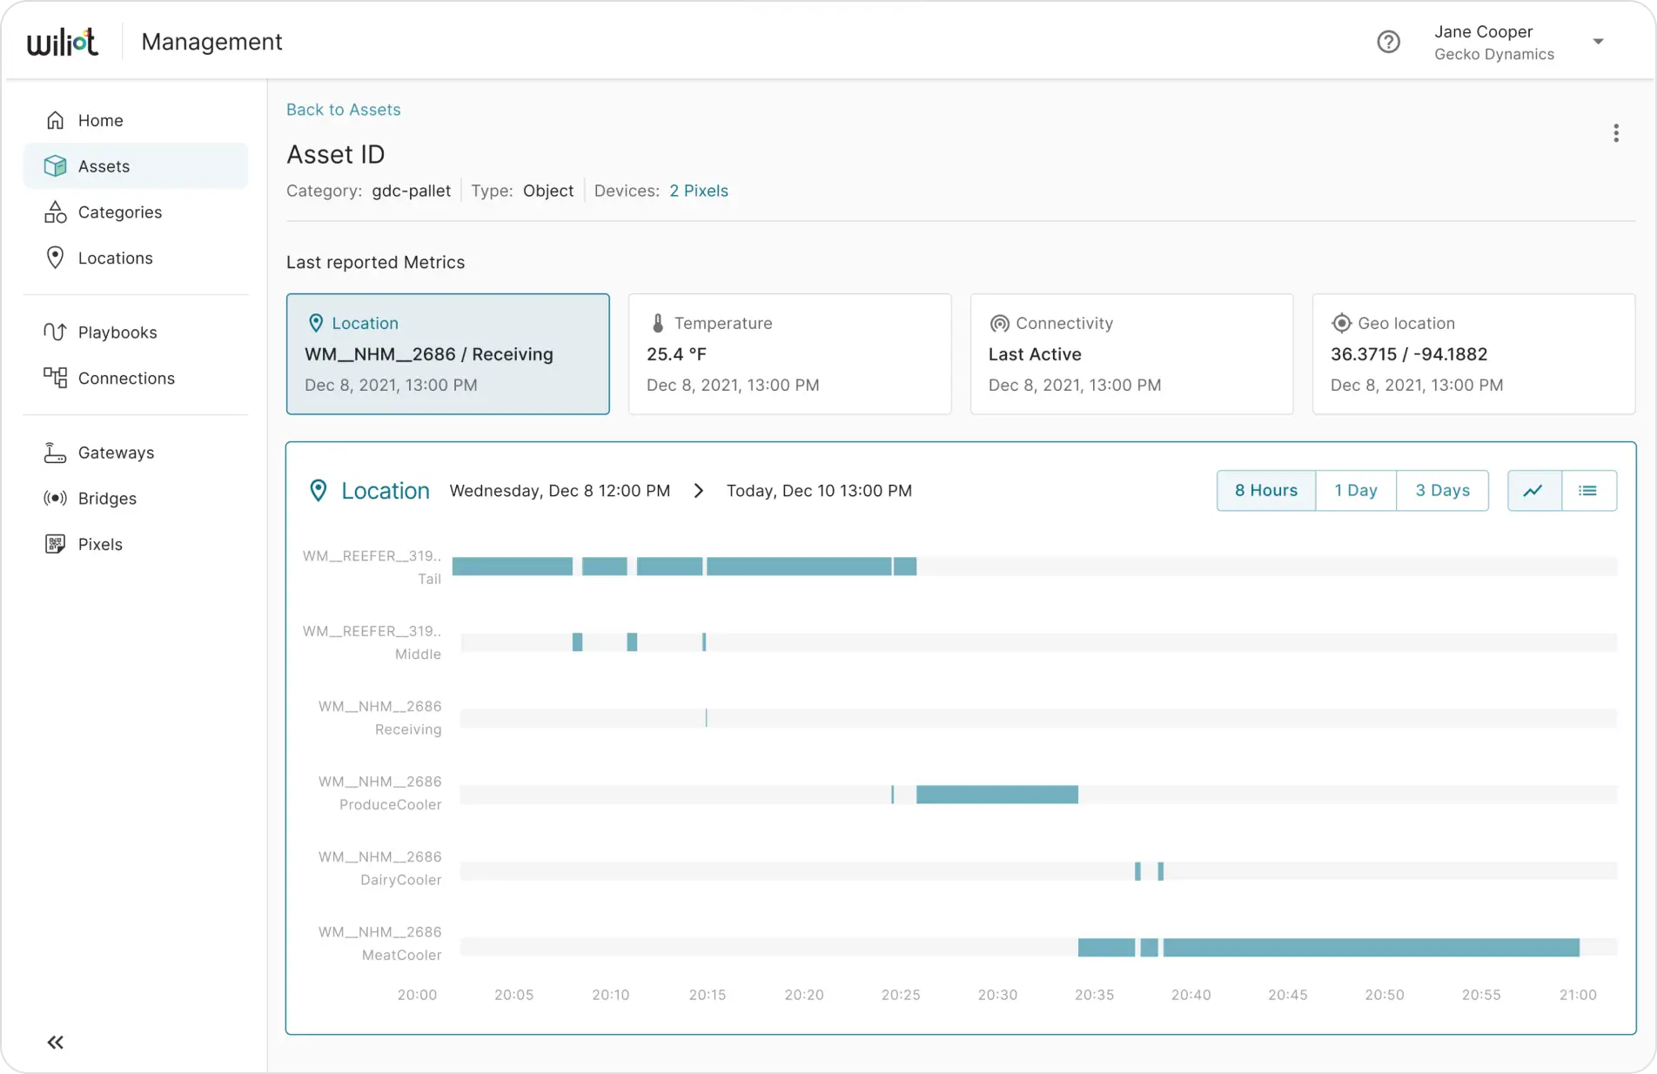Open Connections navigation item

pos(136,378)
